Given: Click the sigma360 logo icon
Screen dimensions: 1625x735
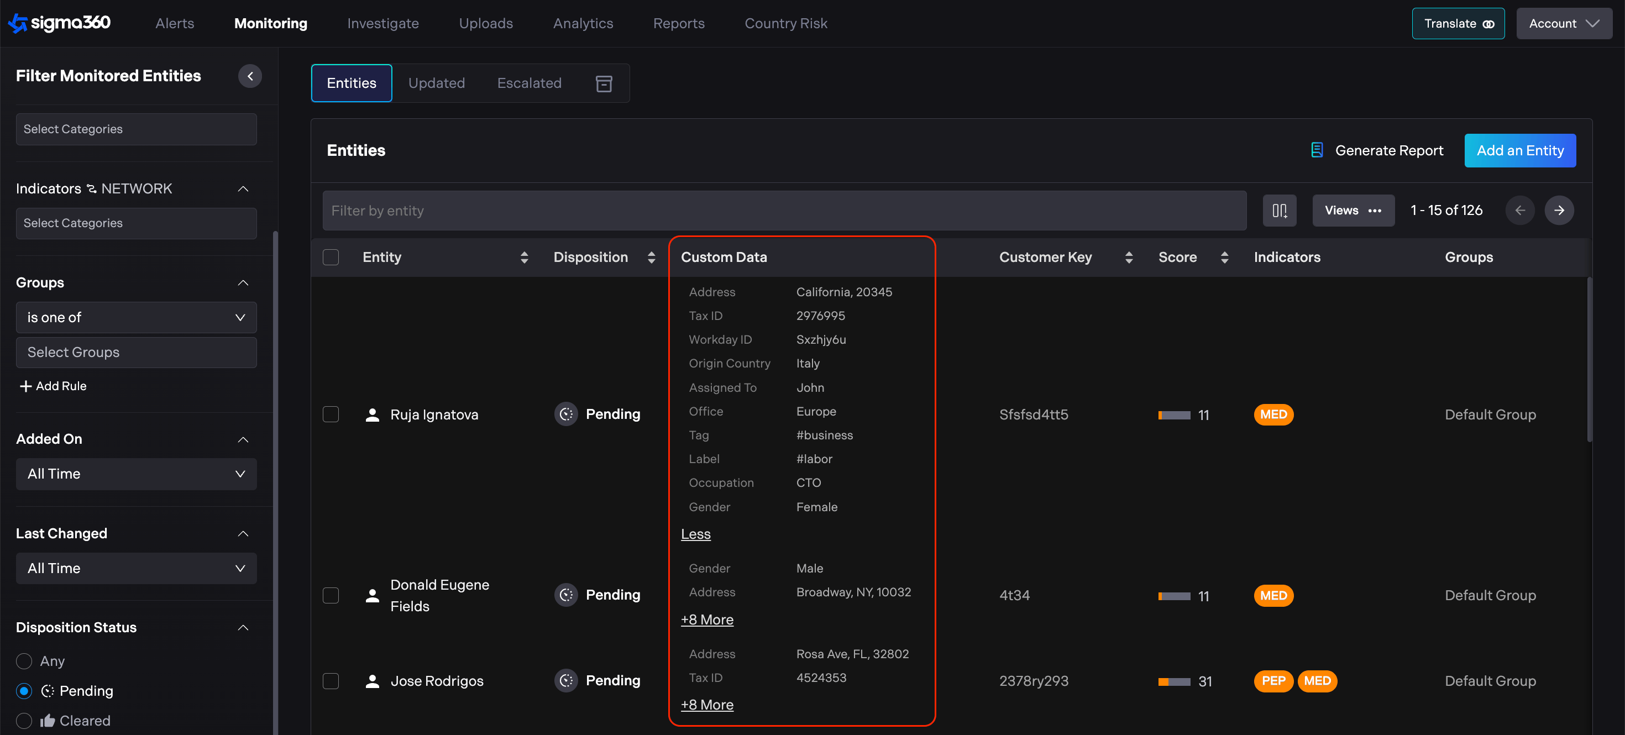Looking at the screenshot, I should click(x=18, y=23).
